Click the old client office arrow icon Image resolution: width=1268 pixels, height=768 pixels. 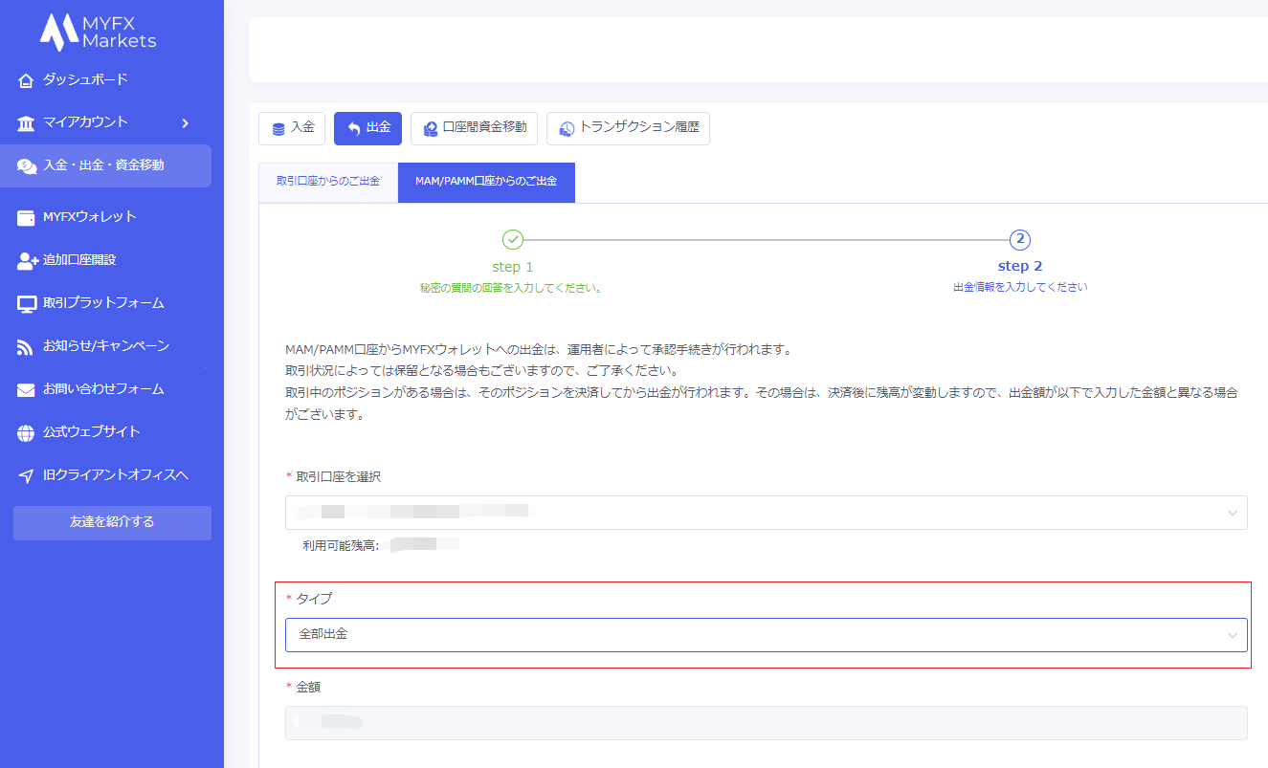pos(26,476)
